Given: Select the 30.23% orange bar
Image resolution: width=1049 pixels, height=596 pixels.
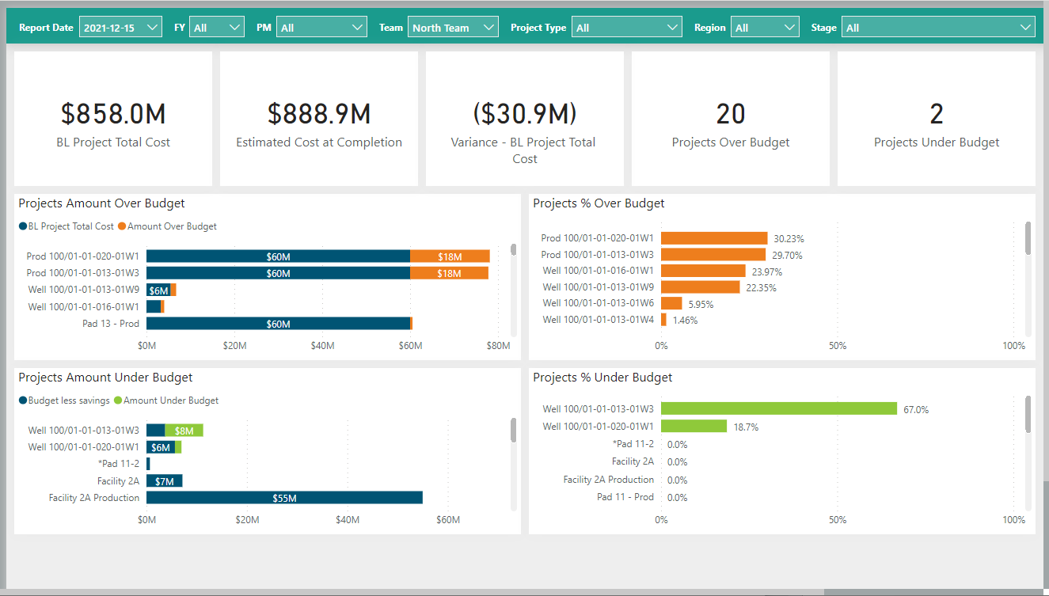Looking at the screenshot, I should pyautogui.click(x=713, y=238).
